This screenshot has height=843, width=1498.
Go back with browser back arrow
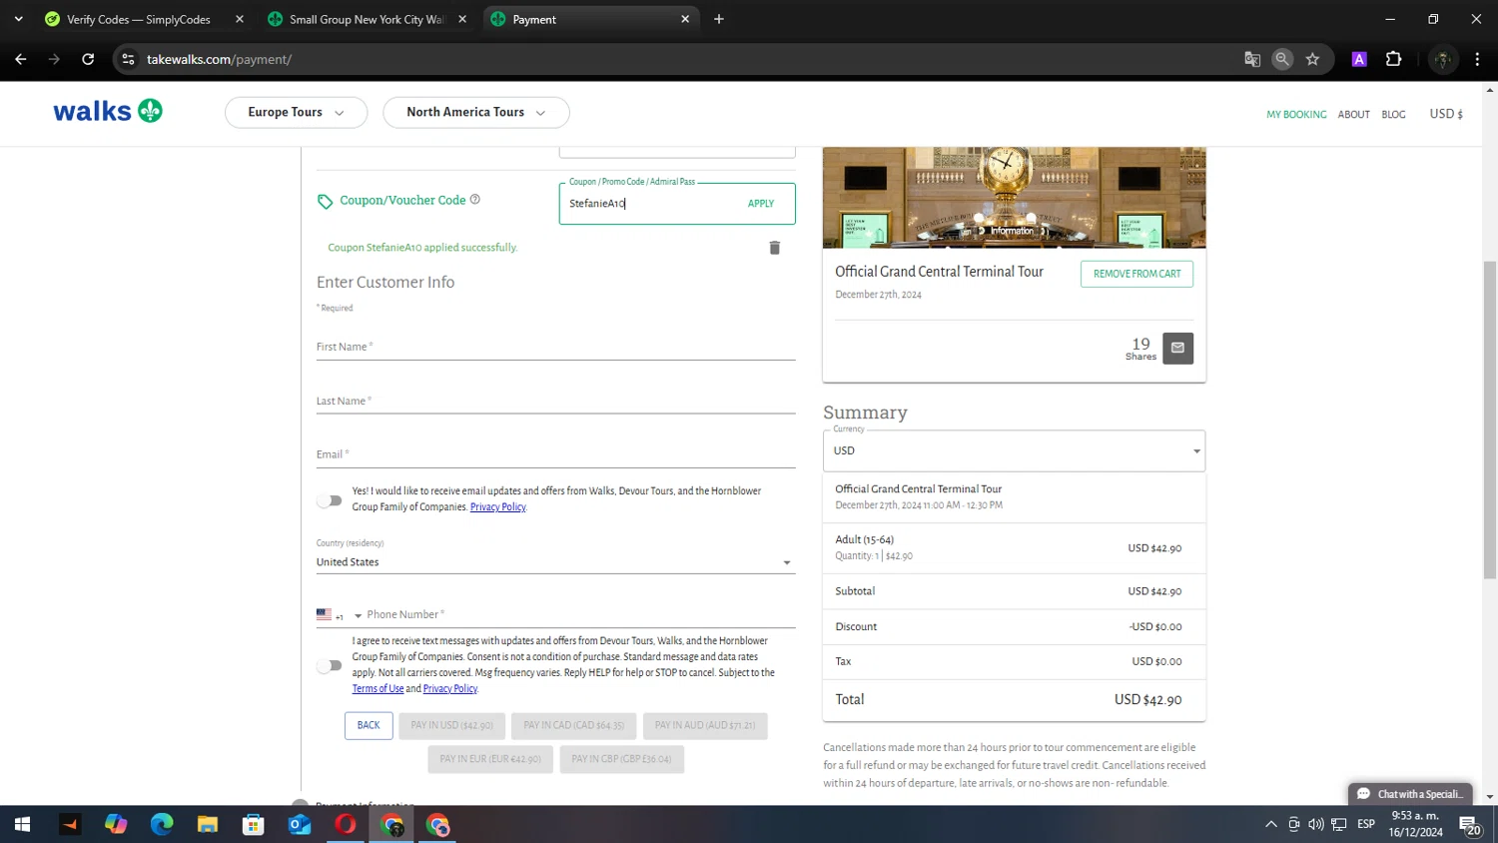point(21,59)
